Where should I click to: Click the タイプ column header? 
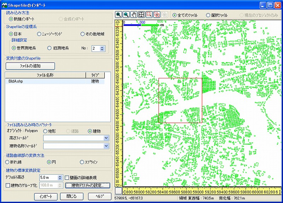tap(95, 75)
